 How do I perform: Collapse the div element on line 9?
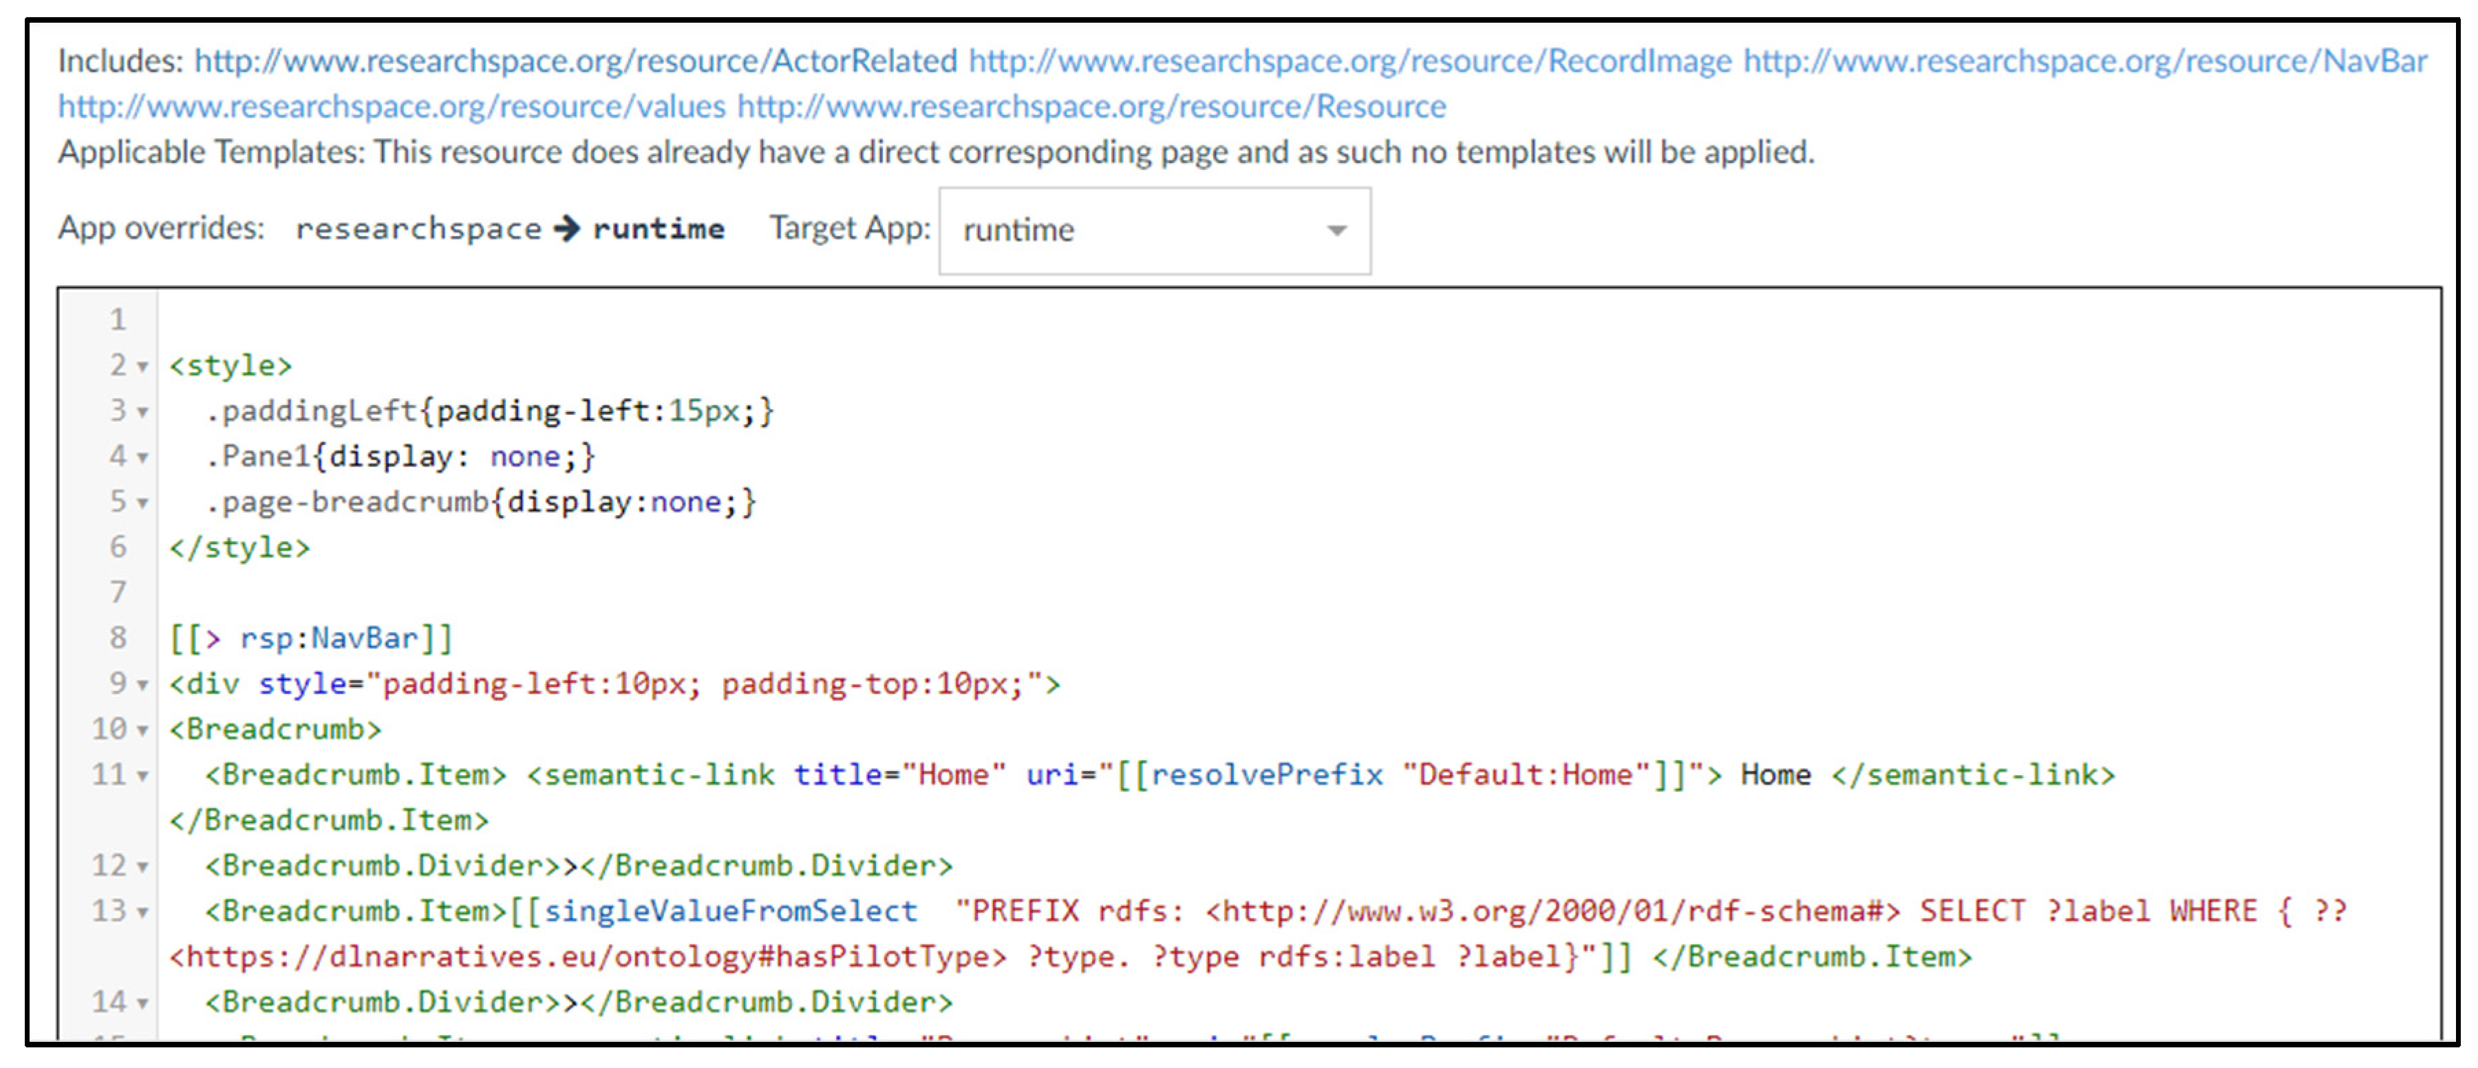(x=142, y=686)
